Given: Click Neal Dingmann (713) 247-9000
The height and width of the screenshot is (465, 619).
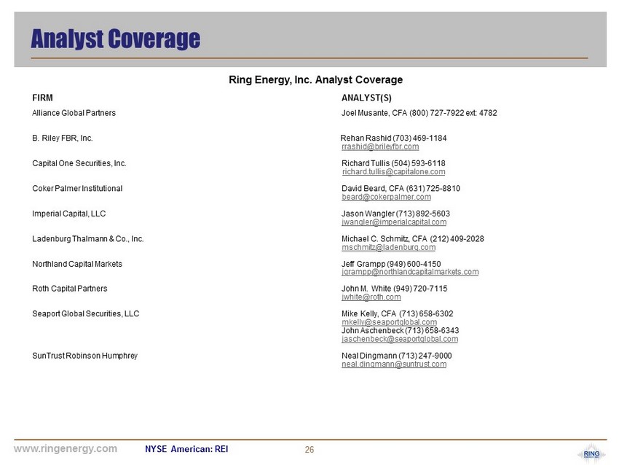Looking at the screenshot, I should (x=397, y=356).
